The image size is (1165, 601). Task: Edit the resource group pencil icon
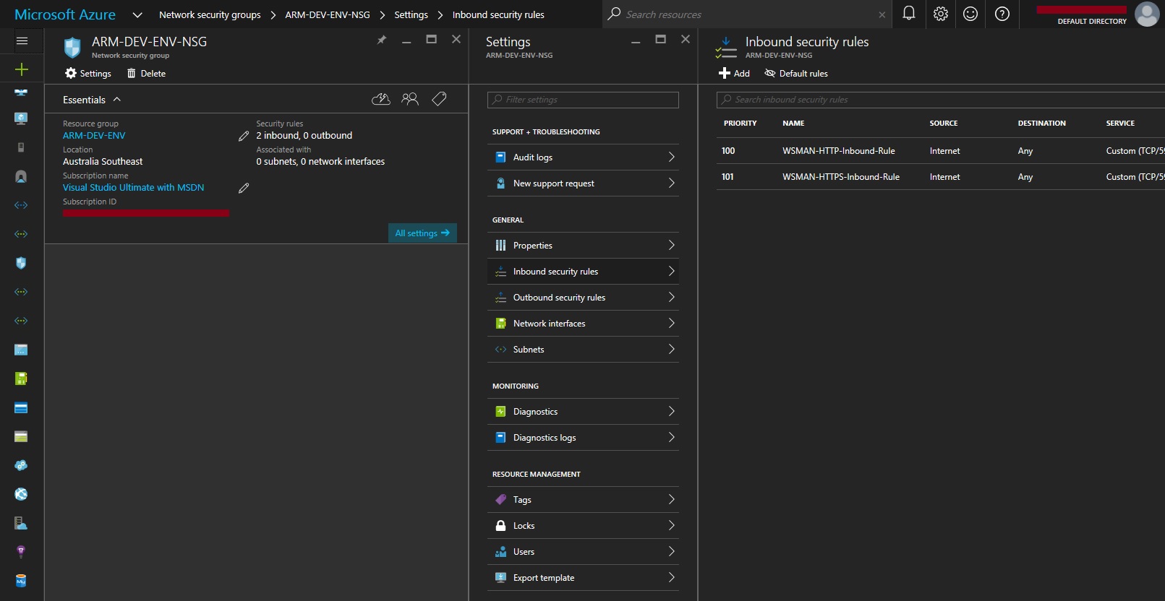[244, 136]
